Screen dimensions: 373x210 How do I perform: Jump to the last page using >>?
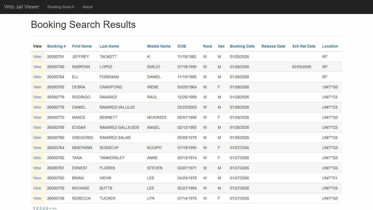55,208
